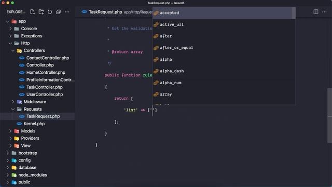Open editor more actions ellipsis

[x=324, y=12]
